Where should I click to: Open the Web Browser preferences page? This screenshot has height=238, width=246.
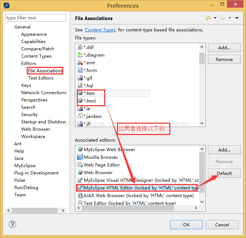(x=35, y=129)
